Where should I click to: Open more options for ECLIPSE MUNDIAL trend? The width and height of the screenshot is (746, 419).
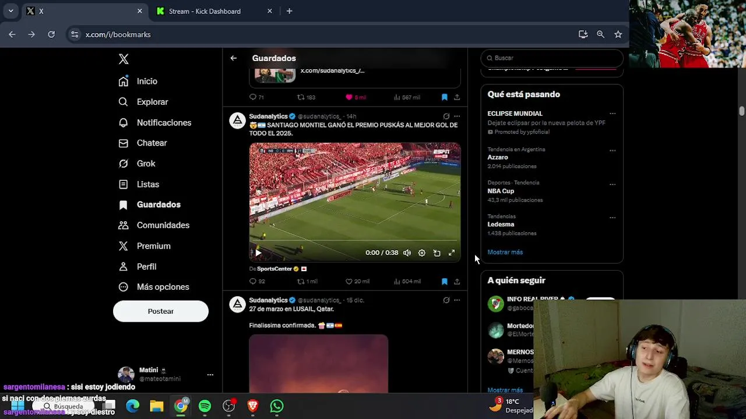tap(613, 113)
